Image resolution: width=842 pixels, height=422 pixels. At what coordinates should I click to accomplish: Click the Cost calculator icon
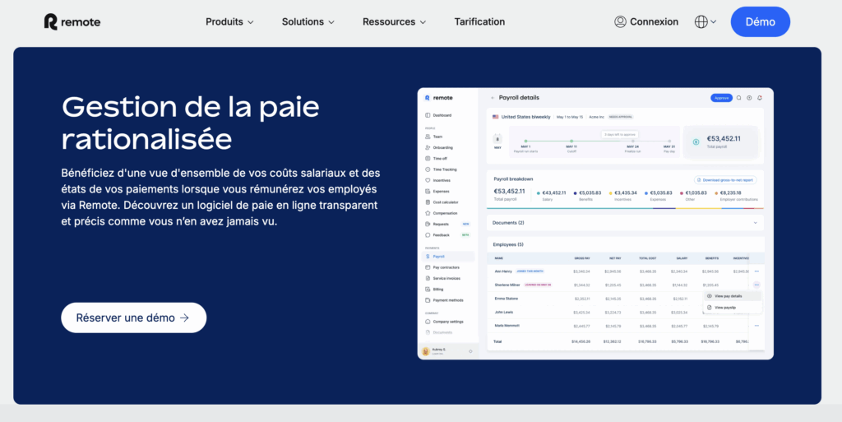click(428, 202)
